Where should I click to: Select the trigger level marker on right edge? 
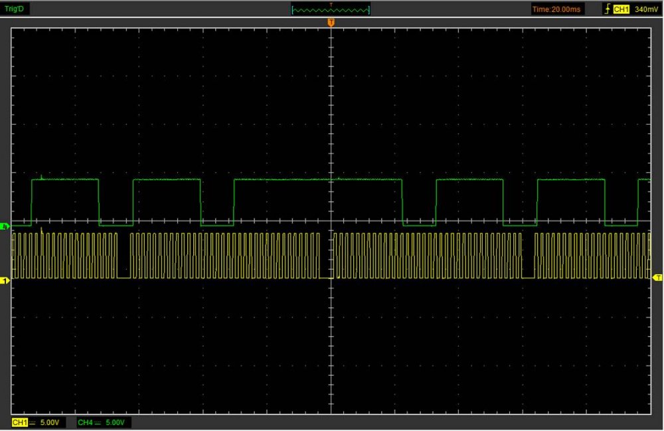click(657, 276)
